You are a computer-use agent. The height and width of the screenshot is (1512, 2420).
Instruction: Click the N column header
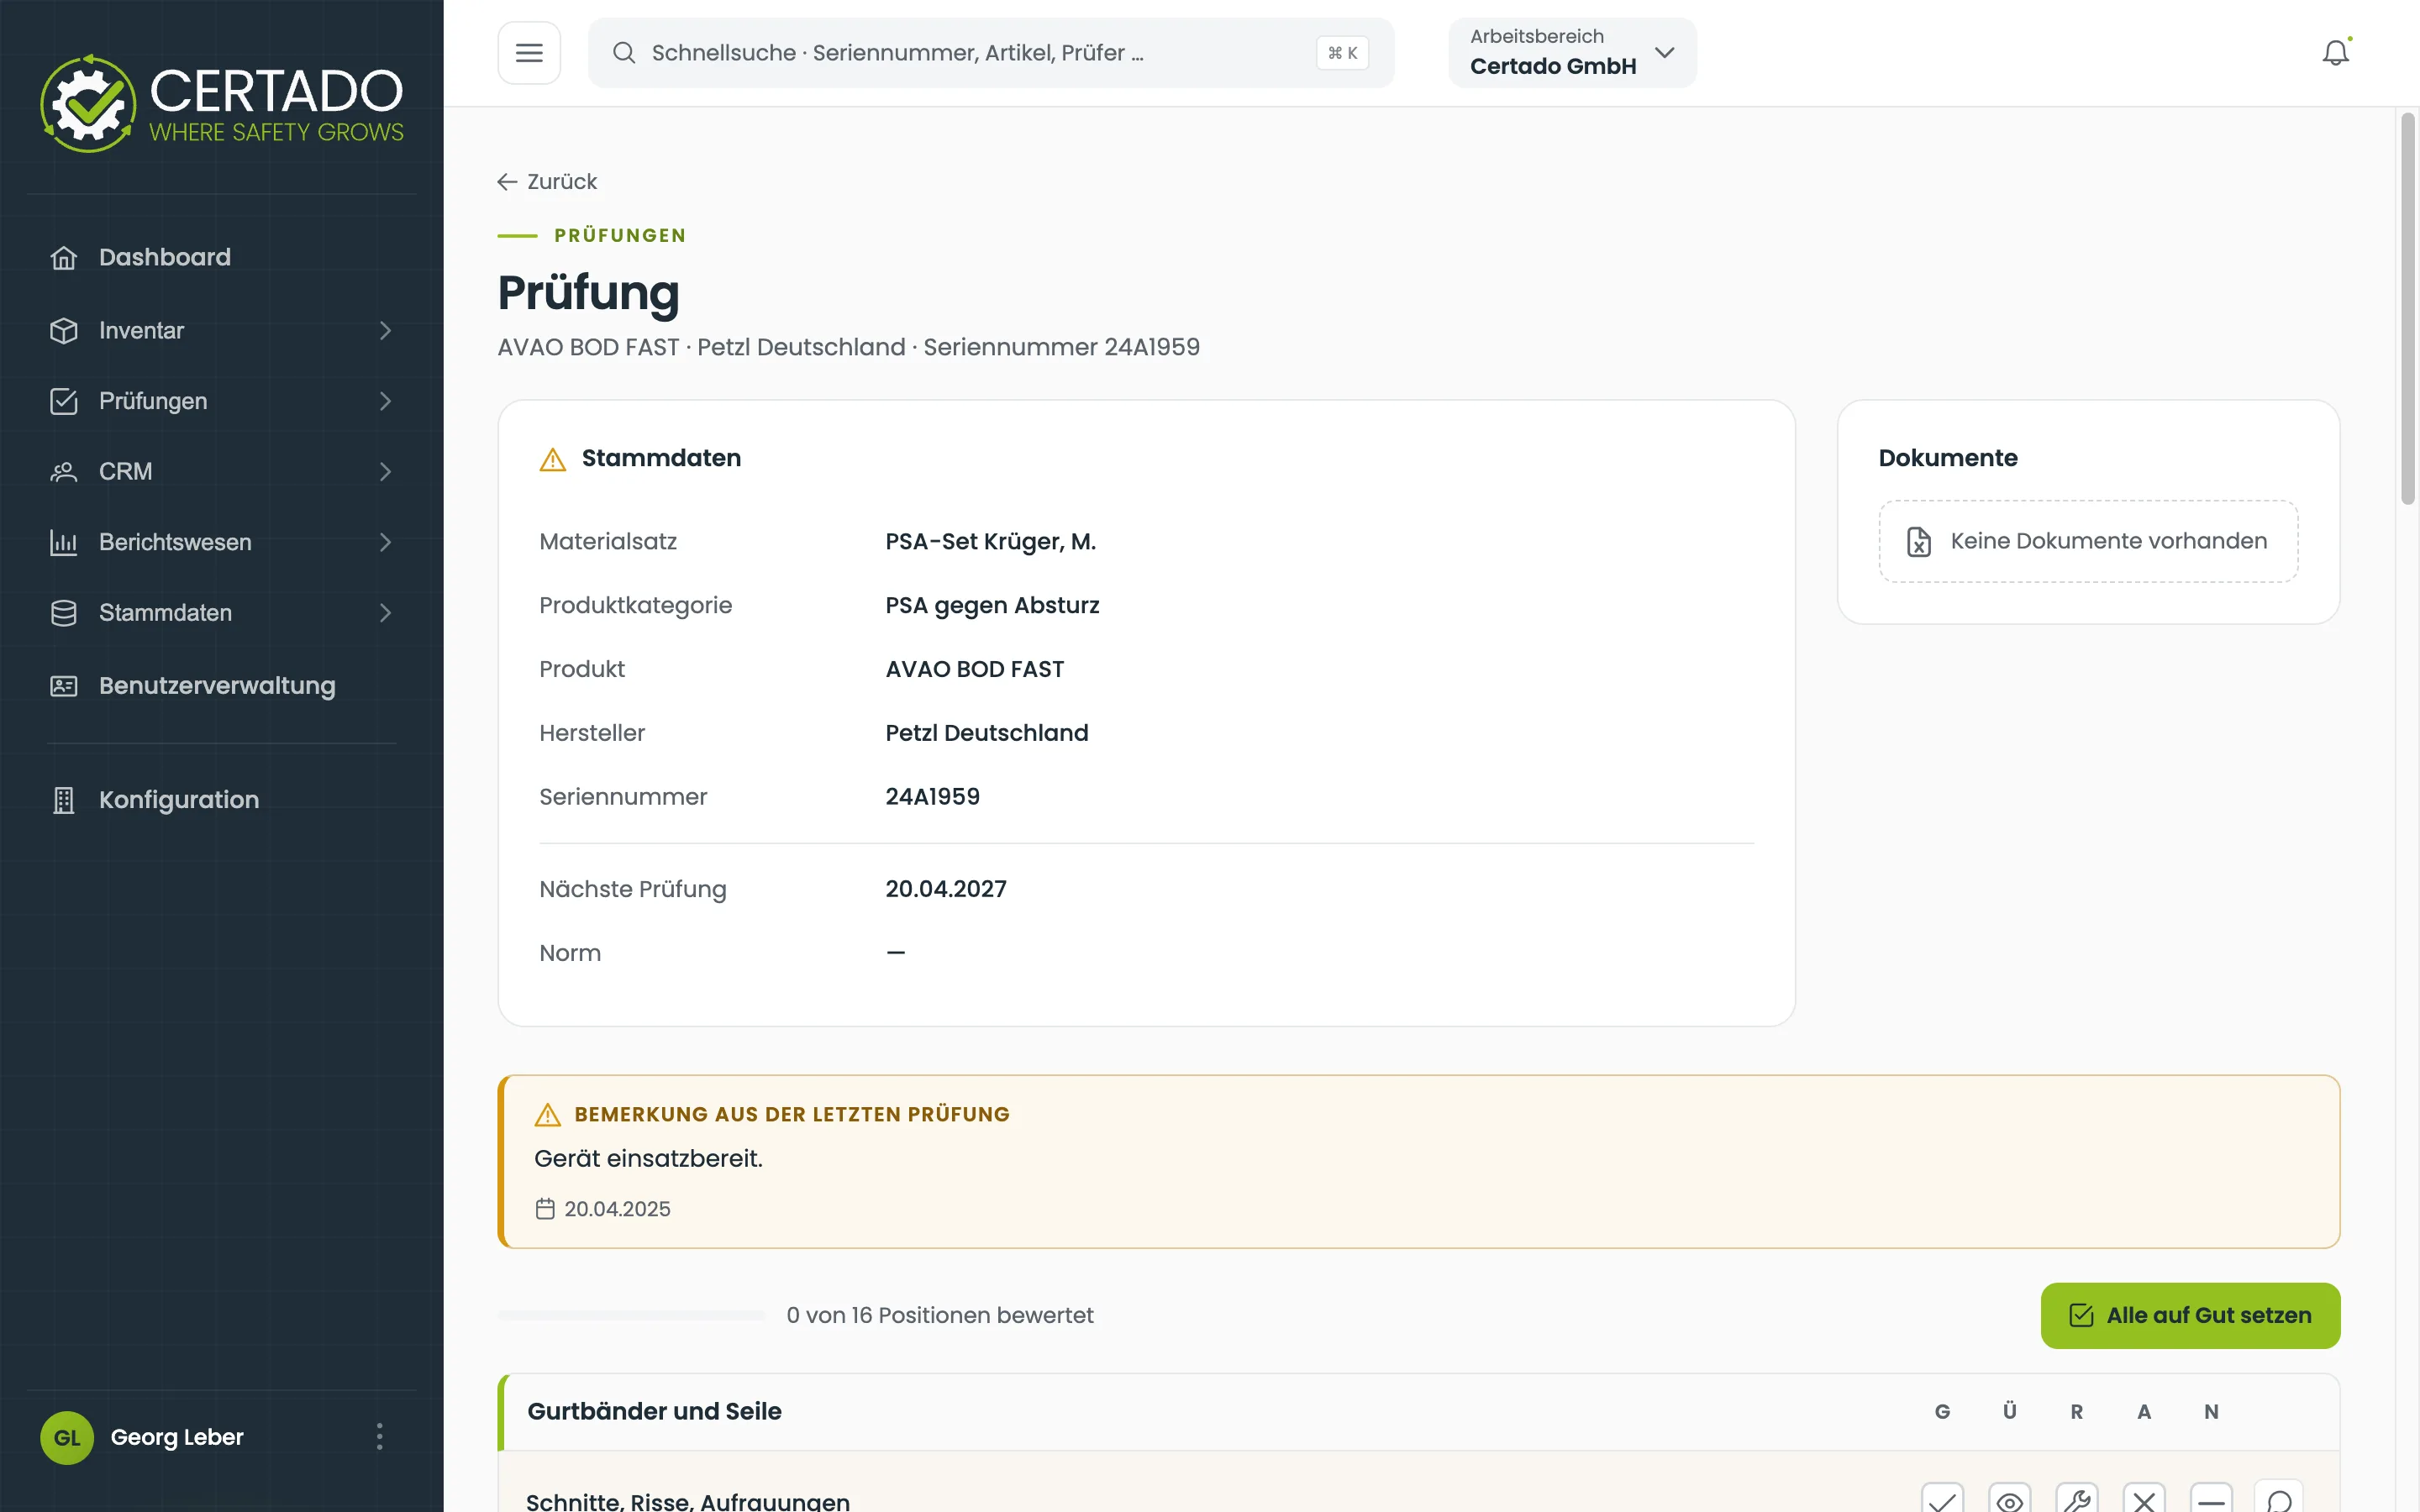(x=2211, y=1412)
